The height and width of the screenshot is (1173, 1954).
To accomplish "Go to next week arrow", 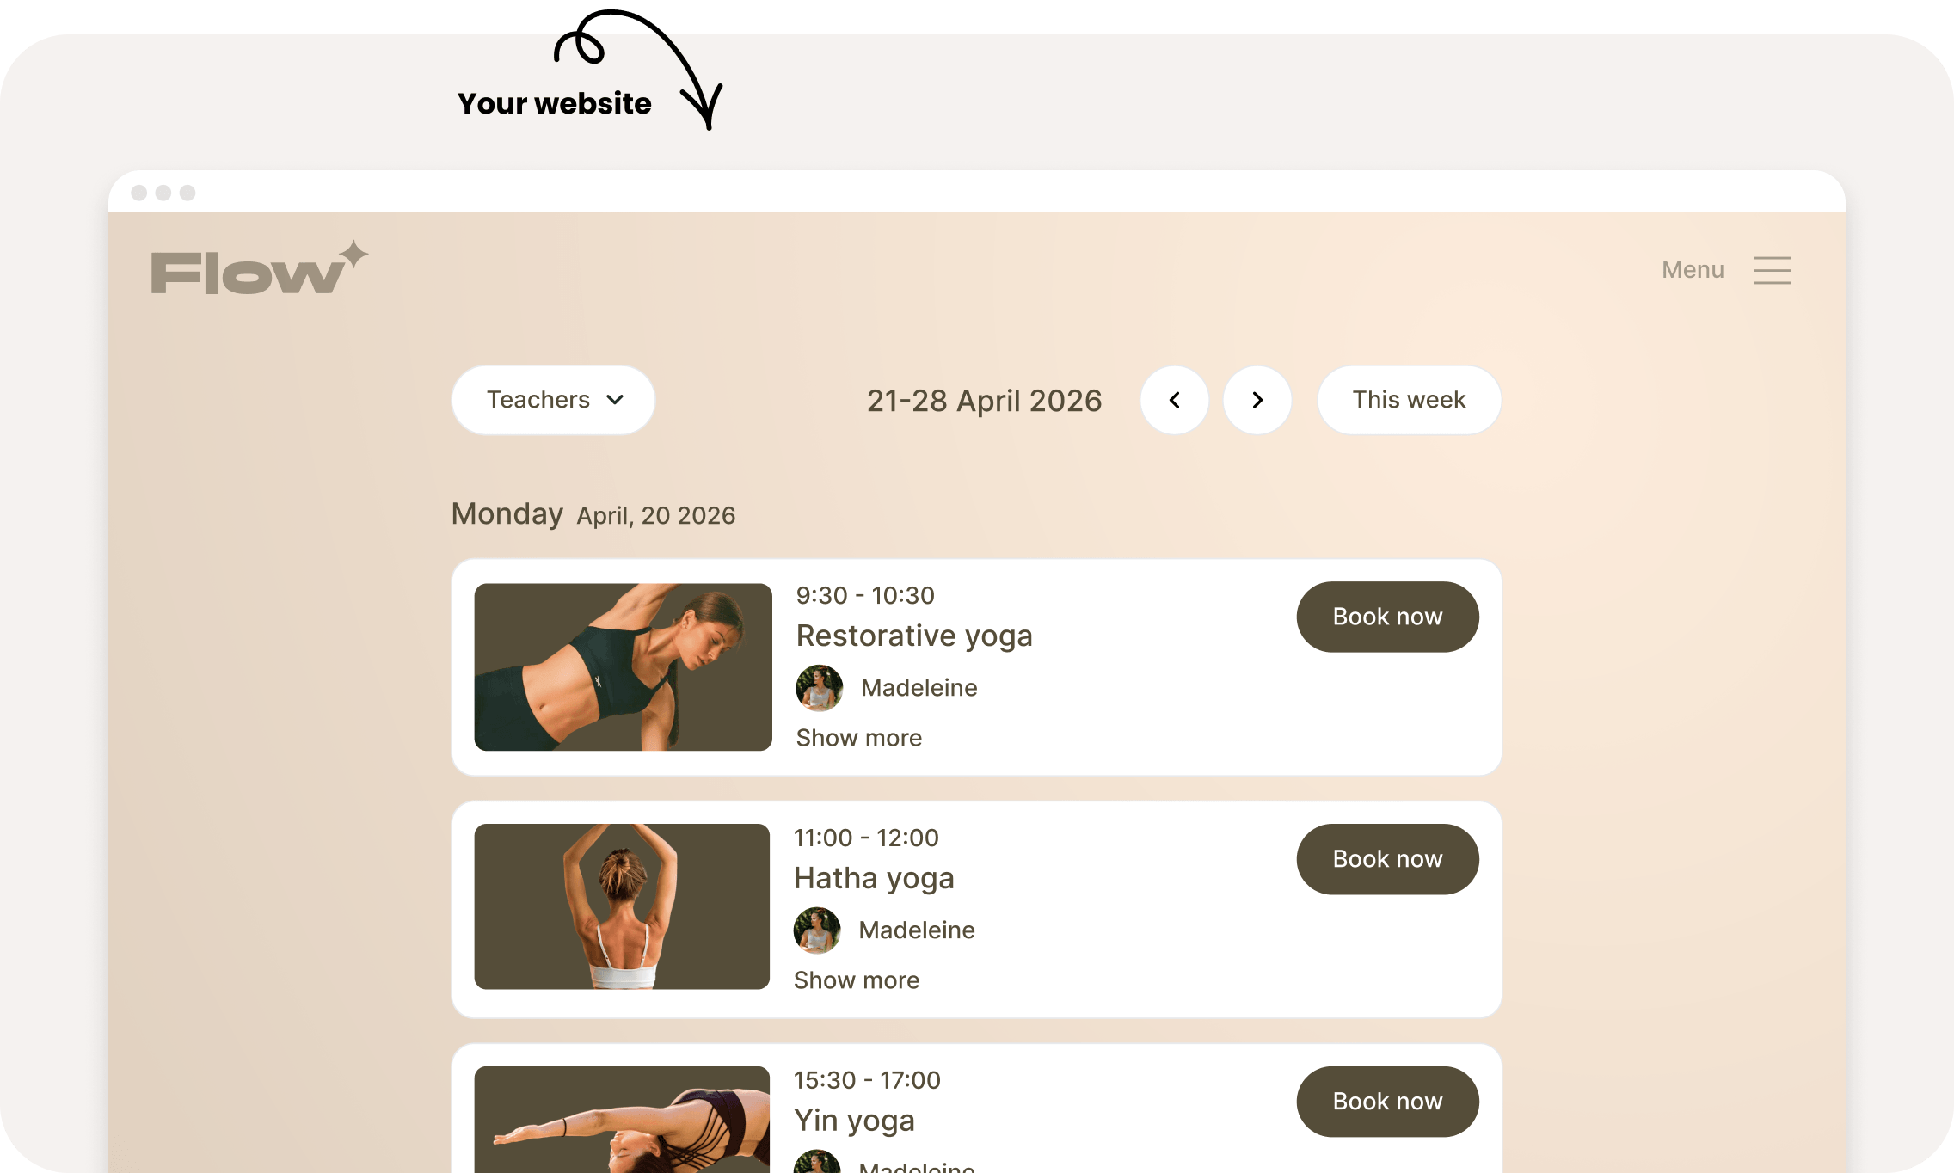I will pos(1257,400).
